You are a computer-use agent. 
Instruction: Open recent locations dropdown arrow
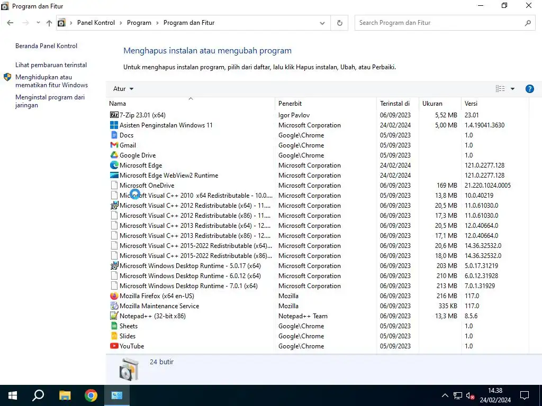pos(38,23)
